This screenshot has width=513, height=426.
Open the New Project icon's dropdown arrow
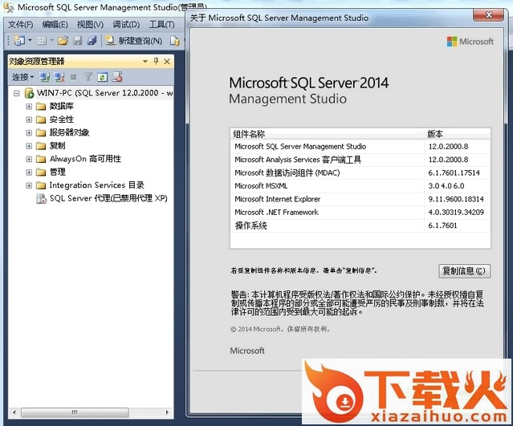point(30,41)
